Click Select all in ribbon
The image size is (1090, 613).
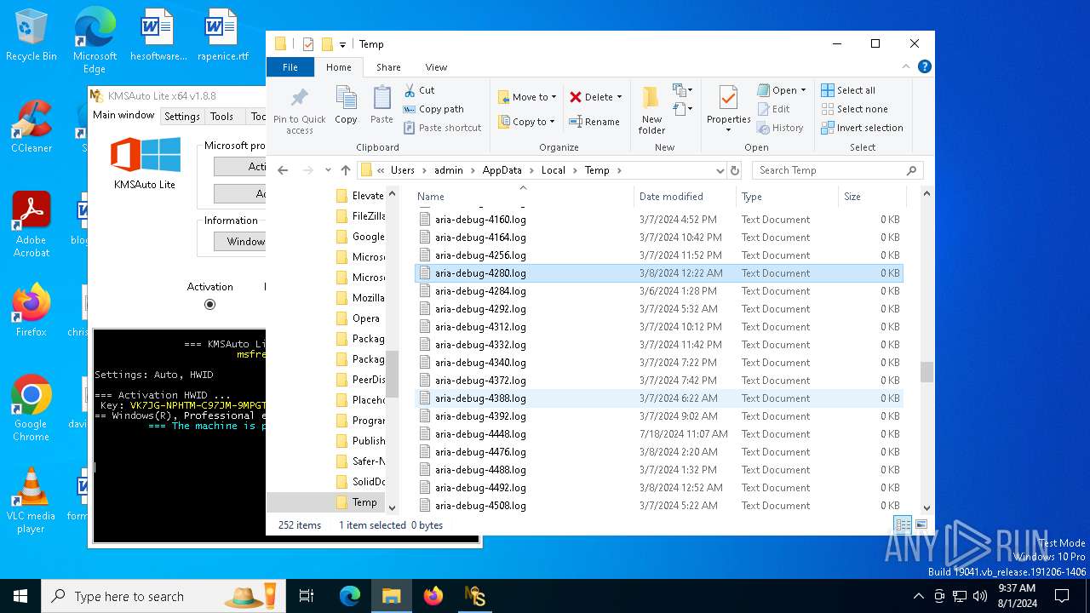[847, 90]
